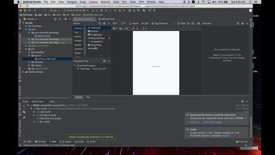275x155 pixels.
Task: Click the green Debug bug icon
Action: (106, 10)
